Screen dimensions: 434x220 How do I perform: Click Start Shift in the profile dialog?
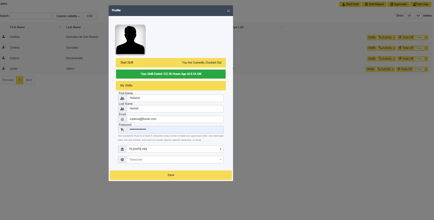(x=127, y=63)
